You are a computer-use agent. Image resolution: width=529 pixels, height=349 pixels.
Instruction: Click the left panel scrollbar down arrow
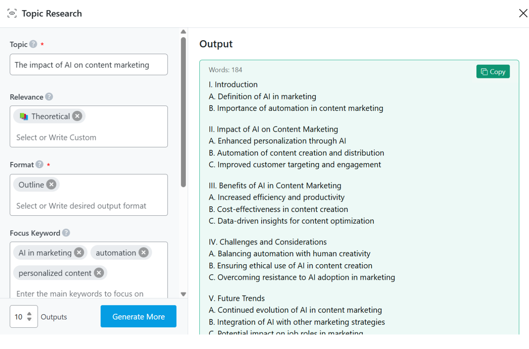pyautogui.click(x=183, y=294)
